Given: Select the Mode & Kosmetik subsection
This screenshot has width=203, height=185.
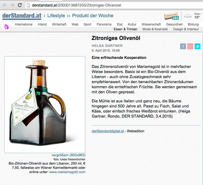Looking at the screenshot, I should pyautogui.click(x=155, y=29).
